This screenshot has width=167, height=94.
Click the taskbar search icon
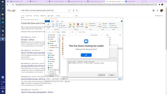tap(3, 5)
